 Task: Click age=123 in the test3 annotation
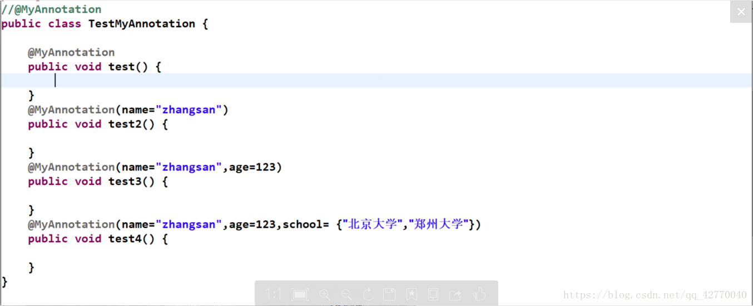pos(252,167)
